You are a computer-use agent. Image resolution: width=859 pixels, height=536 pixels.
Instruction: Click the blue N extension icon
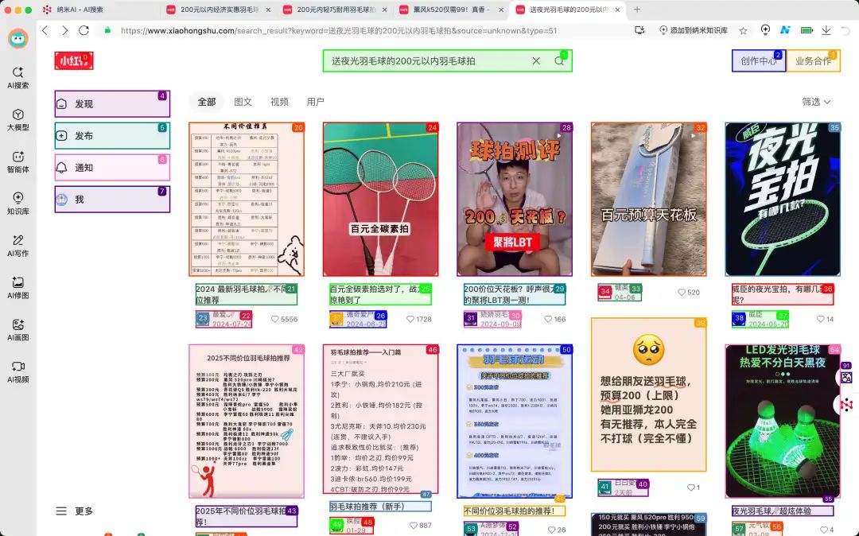[785, 30]
